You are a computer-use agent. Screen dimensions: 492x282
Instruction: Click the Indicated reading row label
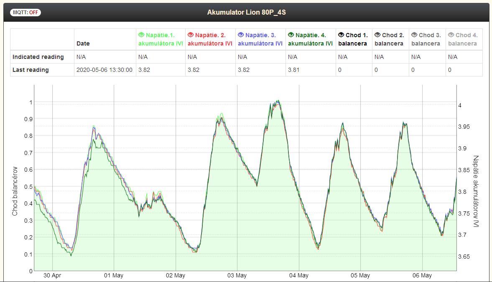[38, 57]
